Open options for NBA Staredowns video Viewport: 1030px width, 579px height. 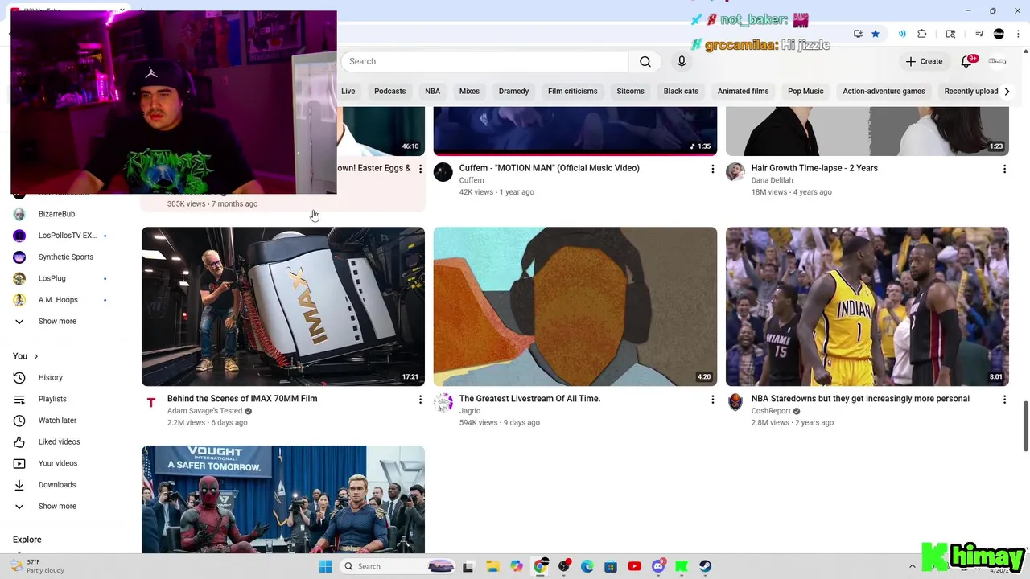(x=1004, y=400)
